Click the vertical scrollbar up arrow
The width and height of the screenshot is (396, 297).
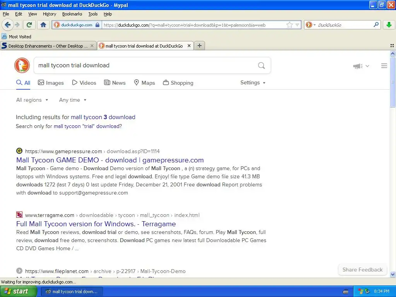point(393,53)
